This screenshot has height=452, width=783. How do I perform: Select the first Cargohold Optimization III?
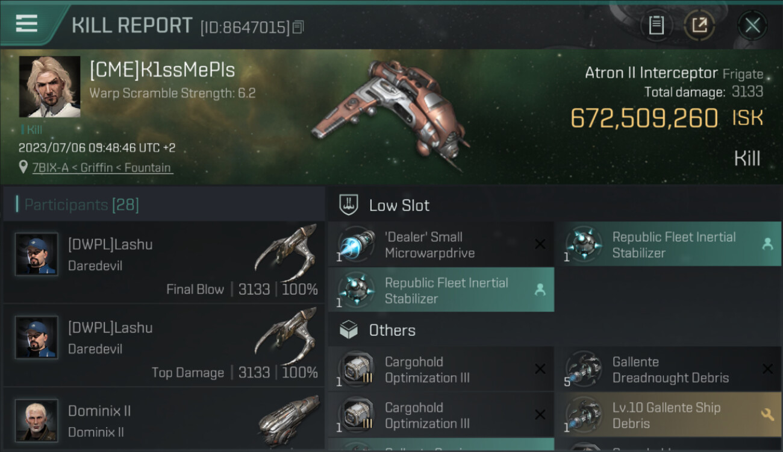441,369
